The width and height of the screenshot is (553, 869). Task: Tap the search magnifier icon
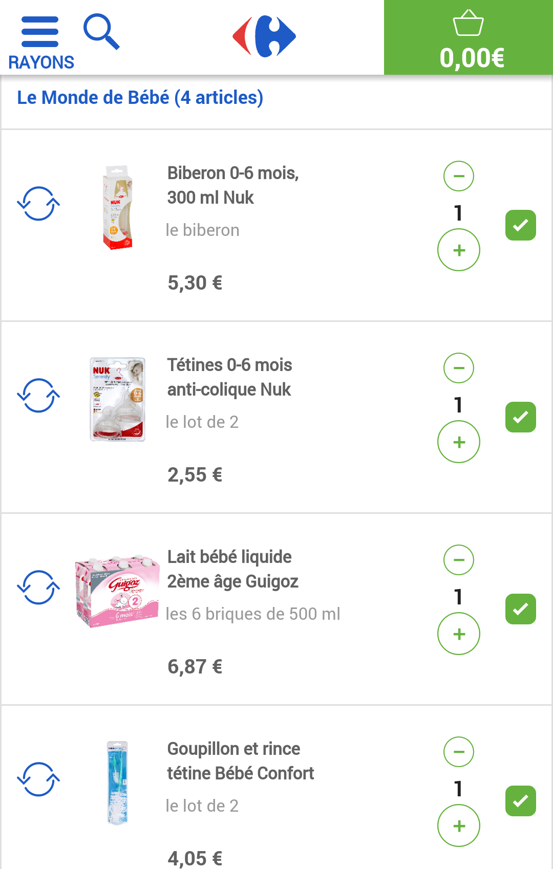click(x=101, y=32)
